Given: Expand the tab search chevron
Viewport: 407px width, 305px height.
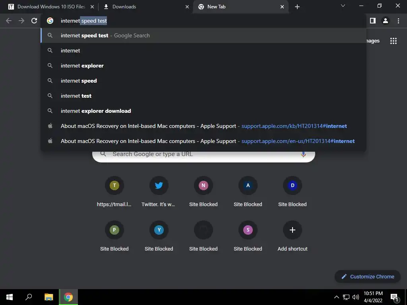Looking at the screenshot, I should pos(343,6).
